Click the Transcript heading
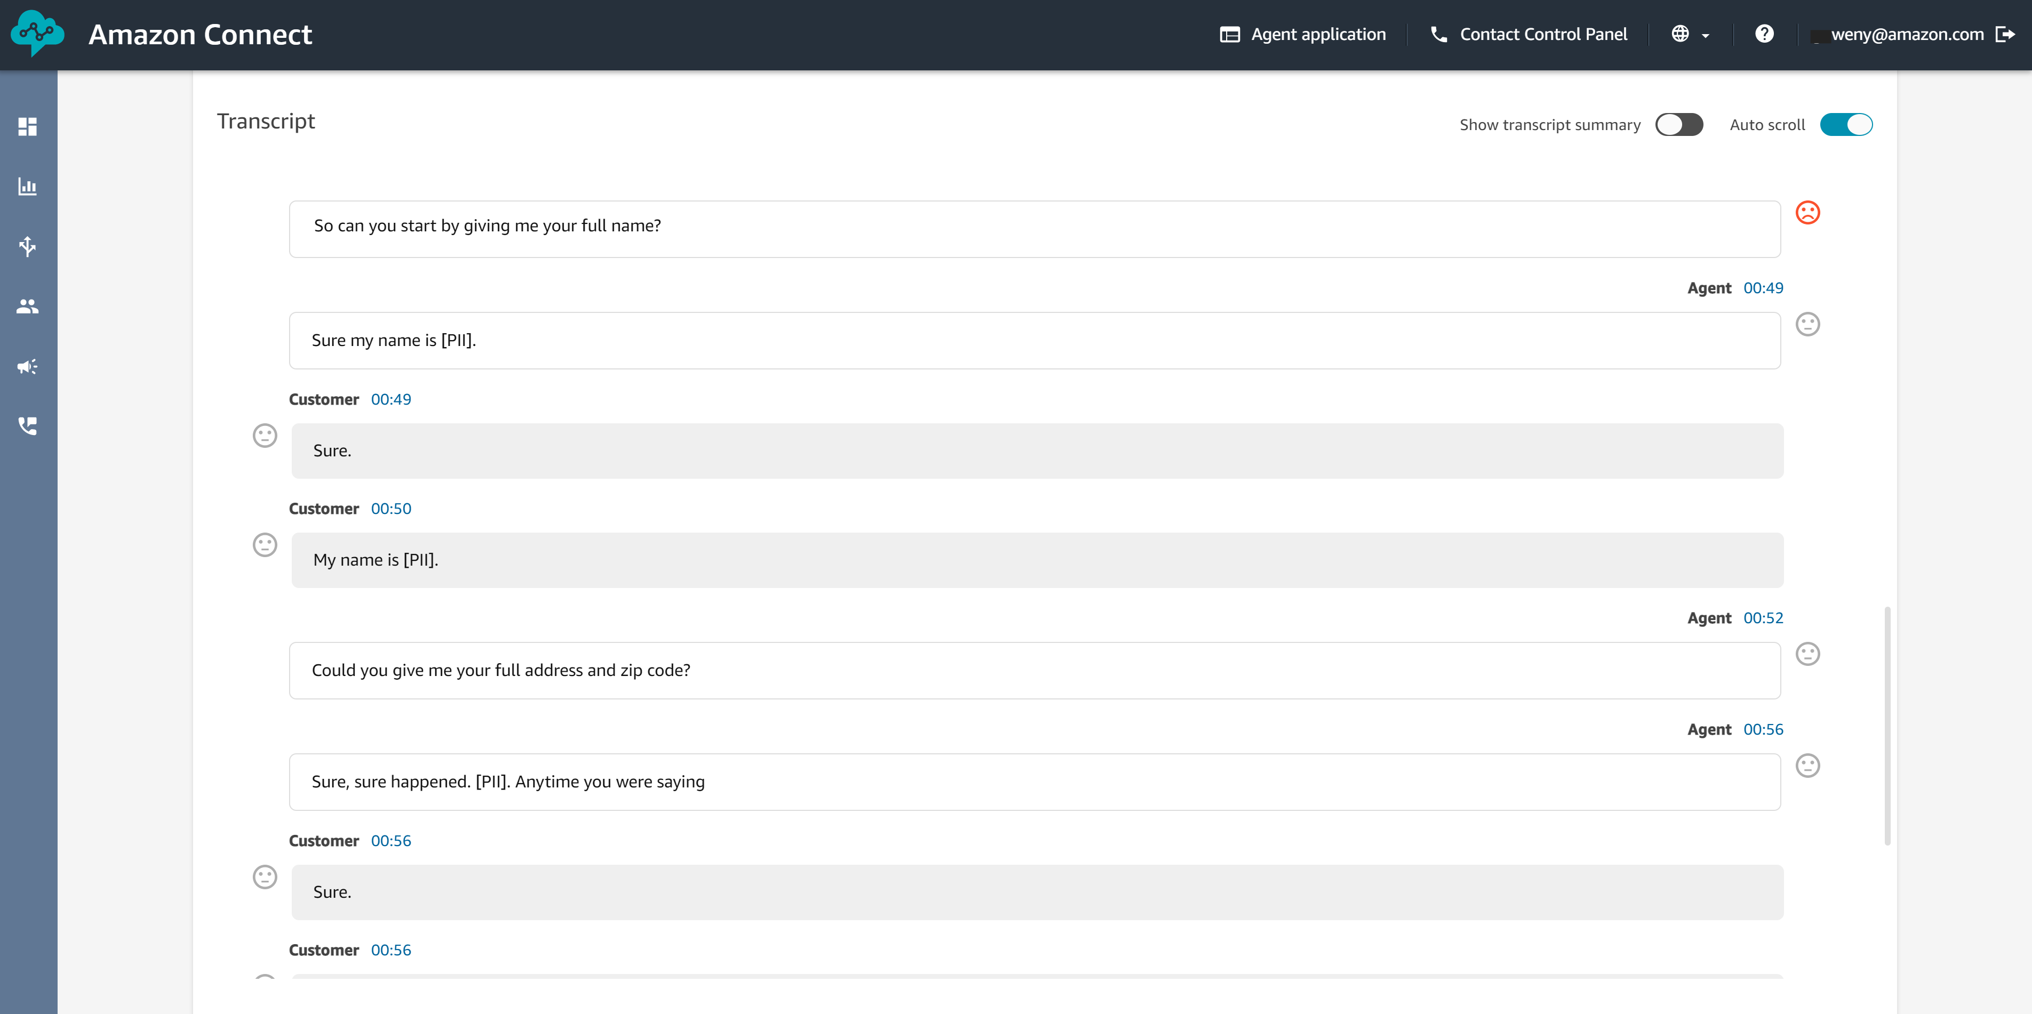 point(266,120)
